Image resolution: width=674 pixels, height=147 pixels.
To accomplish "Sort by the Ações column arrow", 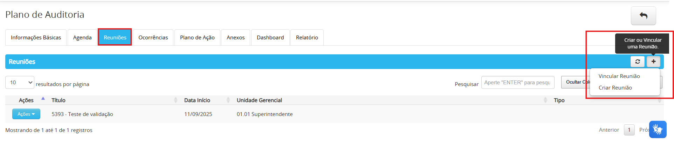I will [x=43, y=99].
